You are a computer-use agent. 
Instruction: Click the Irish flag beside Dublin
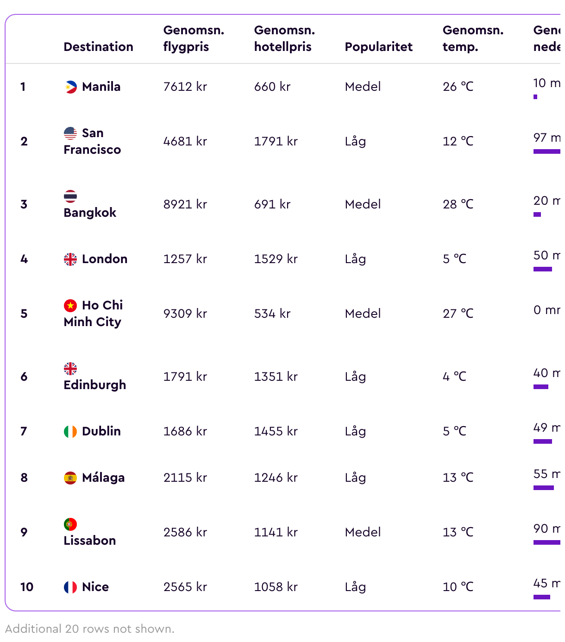click(70, 431)
